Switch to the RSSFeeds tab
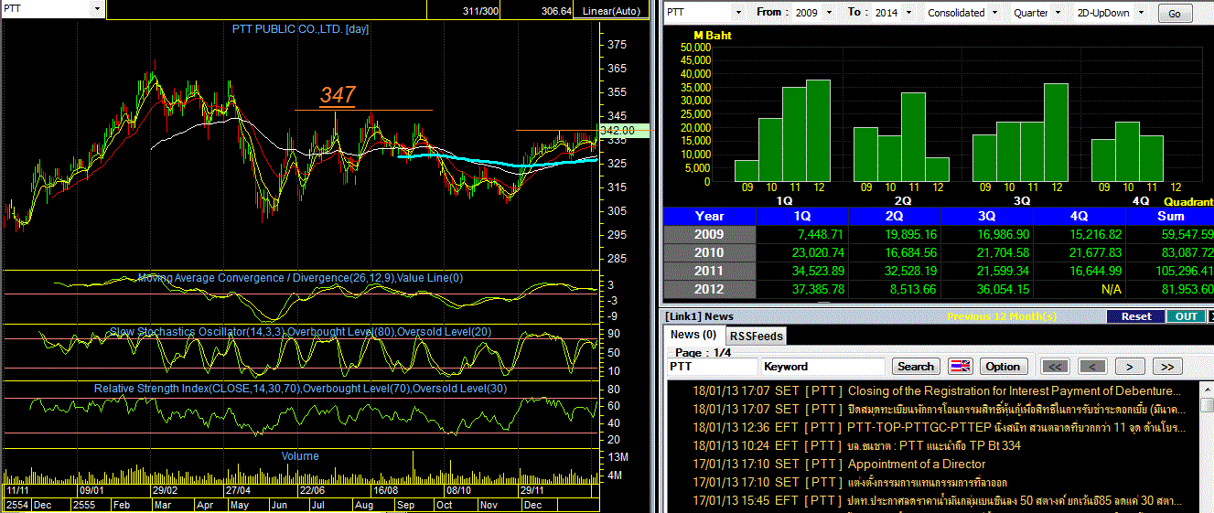Image resolution: width=1214 pixels, height=513 pixels. (756, 336)
